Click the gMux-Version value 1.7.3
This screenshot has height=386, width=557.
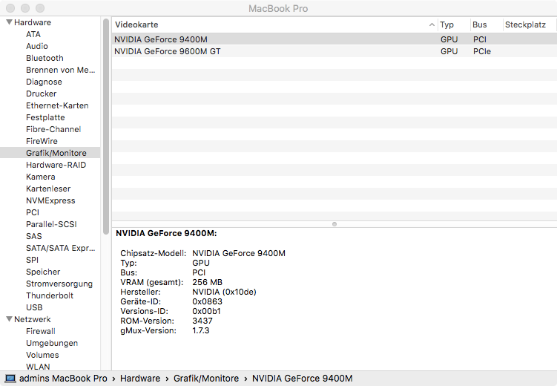tap(201, 330)
